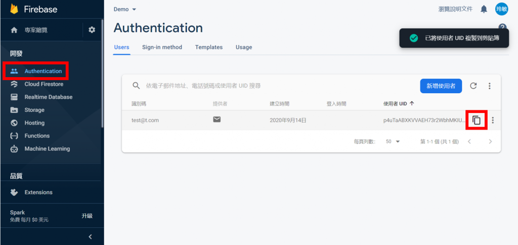Click the 建立時間 column header
This screenshot has height=245, width=518.
click(279, 103)
